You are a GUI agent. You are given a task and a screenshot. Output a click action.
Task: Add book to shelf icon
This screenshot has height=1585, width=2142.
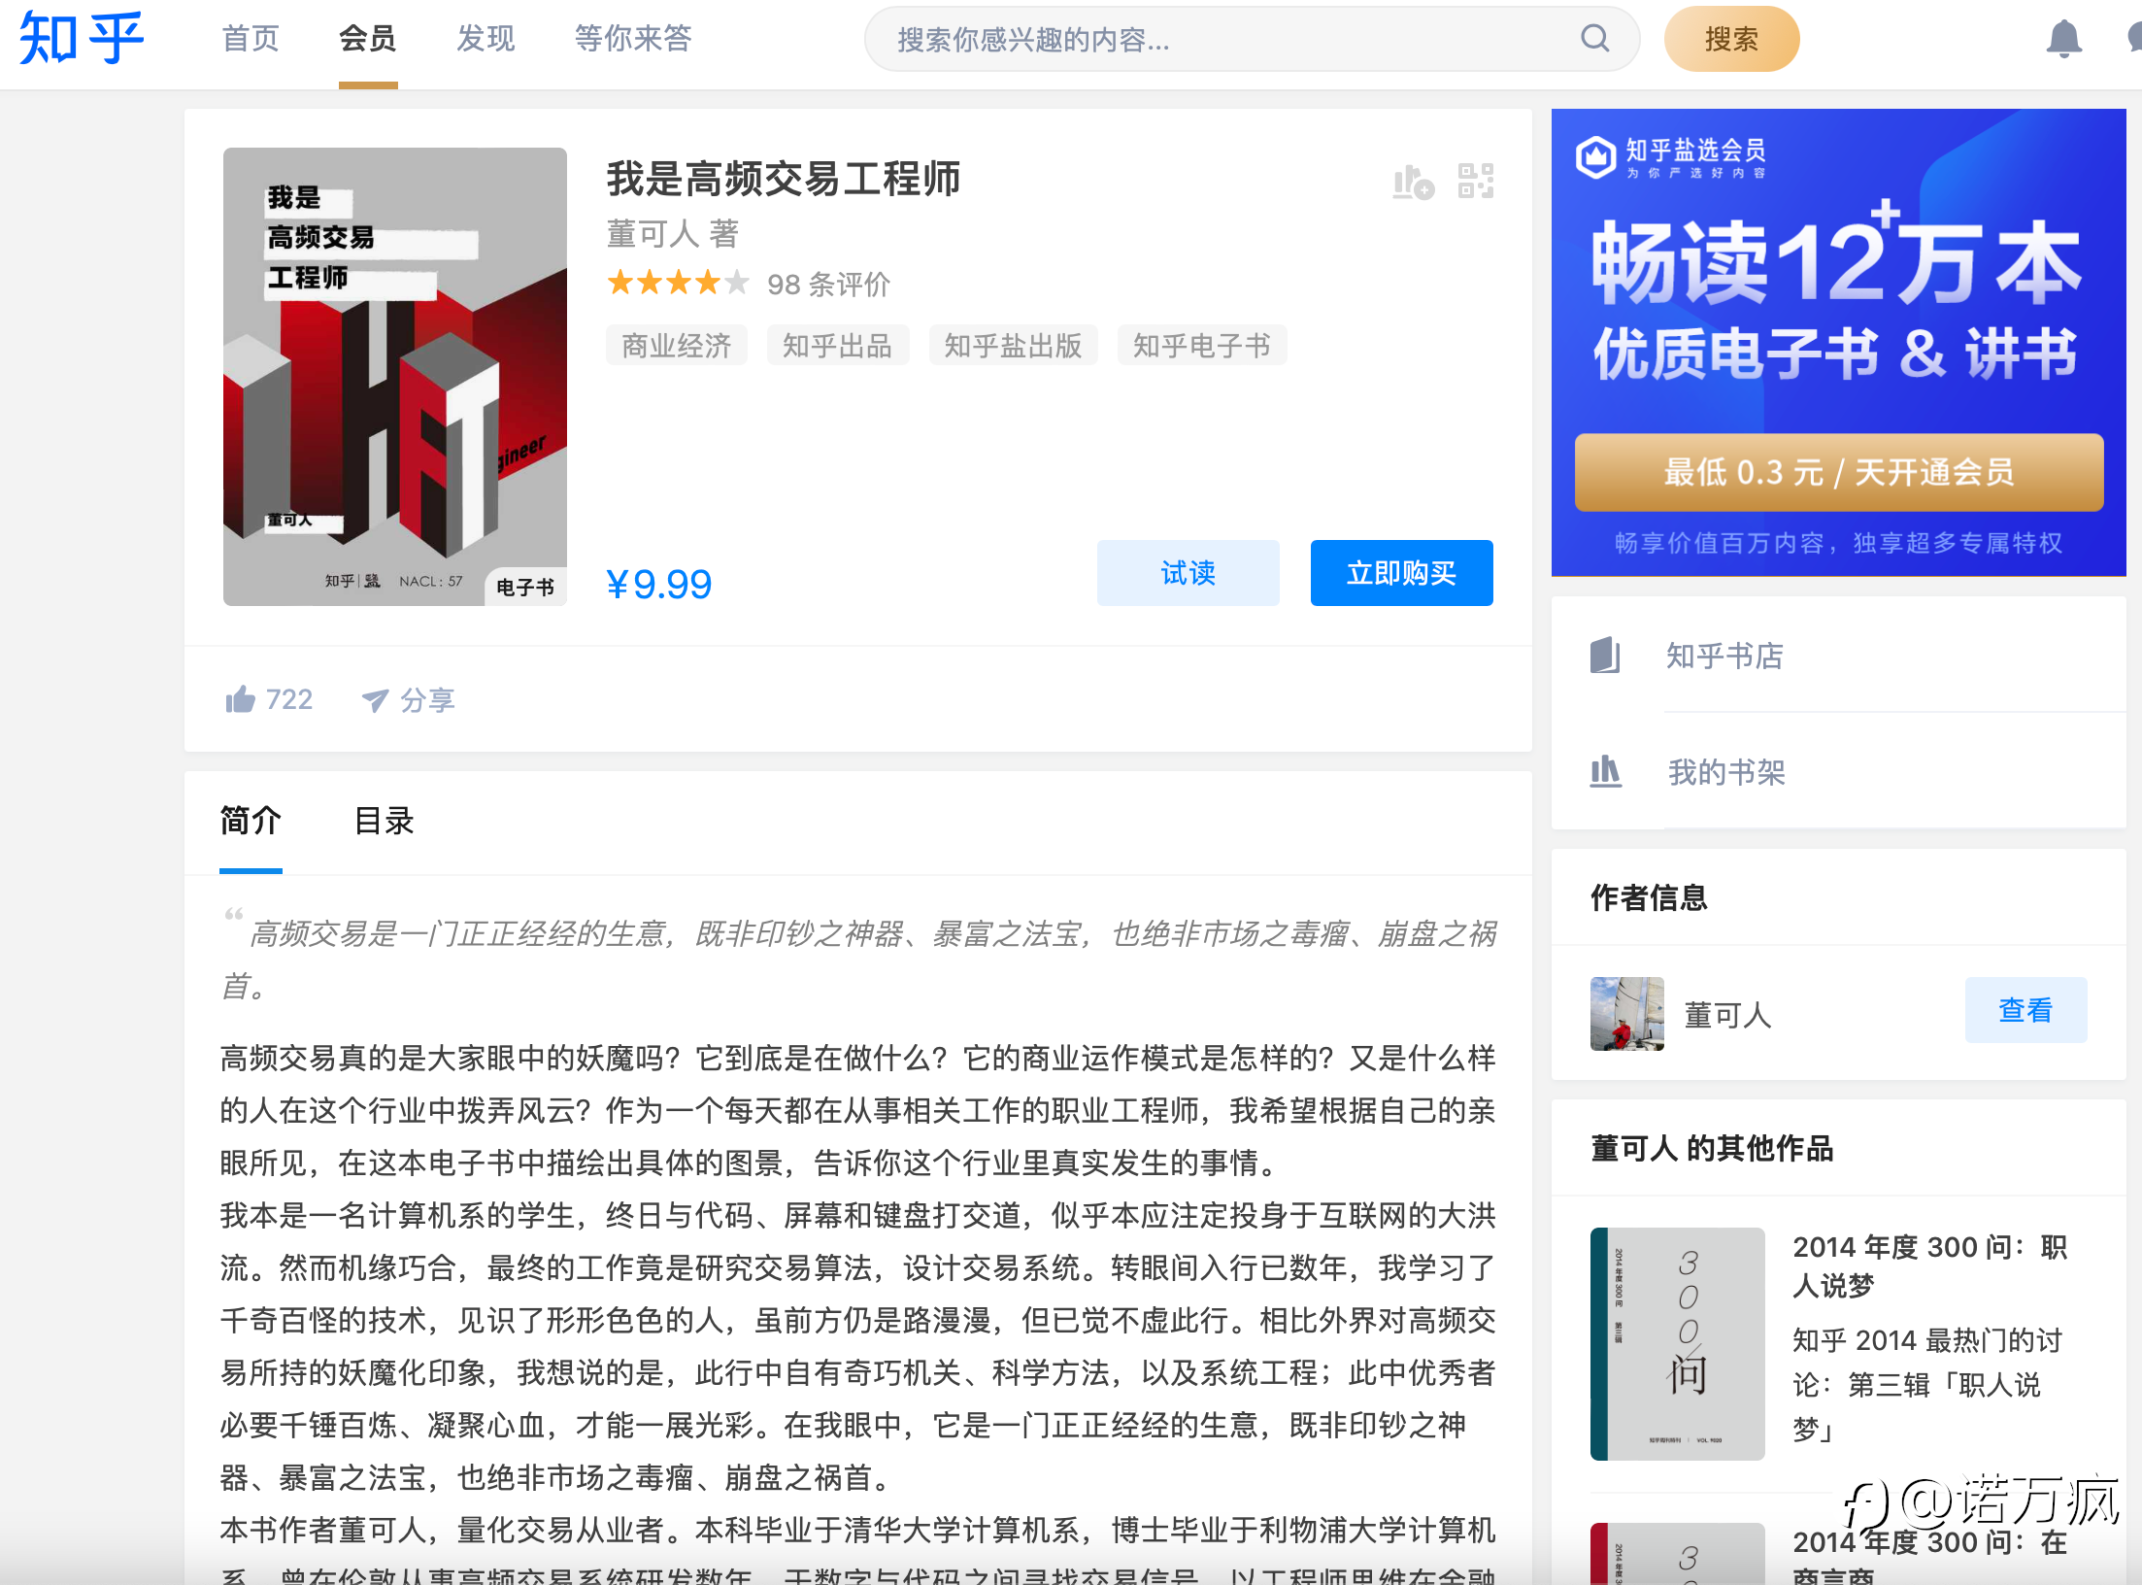[1413, 181]
